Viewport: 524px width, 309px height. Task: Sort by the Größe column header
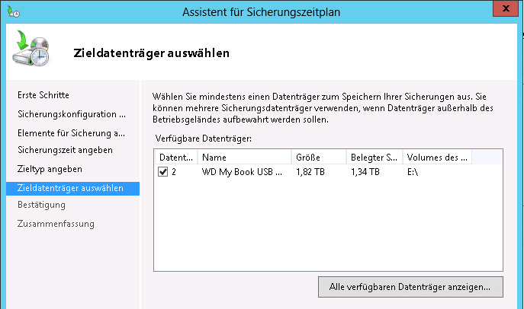pos(319,157)
